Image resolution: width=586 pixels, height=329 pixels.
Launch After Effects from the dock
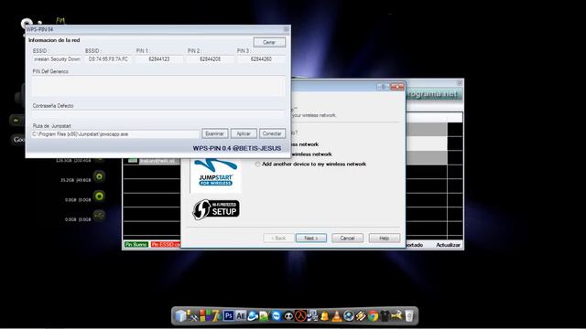tap(241, 316)
